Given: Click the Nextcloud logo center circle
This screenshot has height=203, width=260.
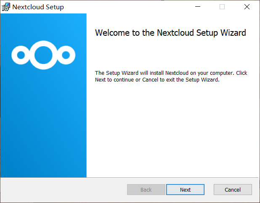Looking at the screenshot, I should click(x=43, y=55).
